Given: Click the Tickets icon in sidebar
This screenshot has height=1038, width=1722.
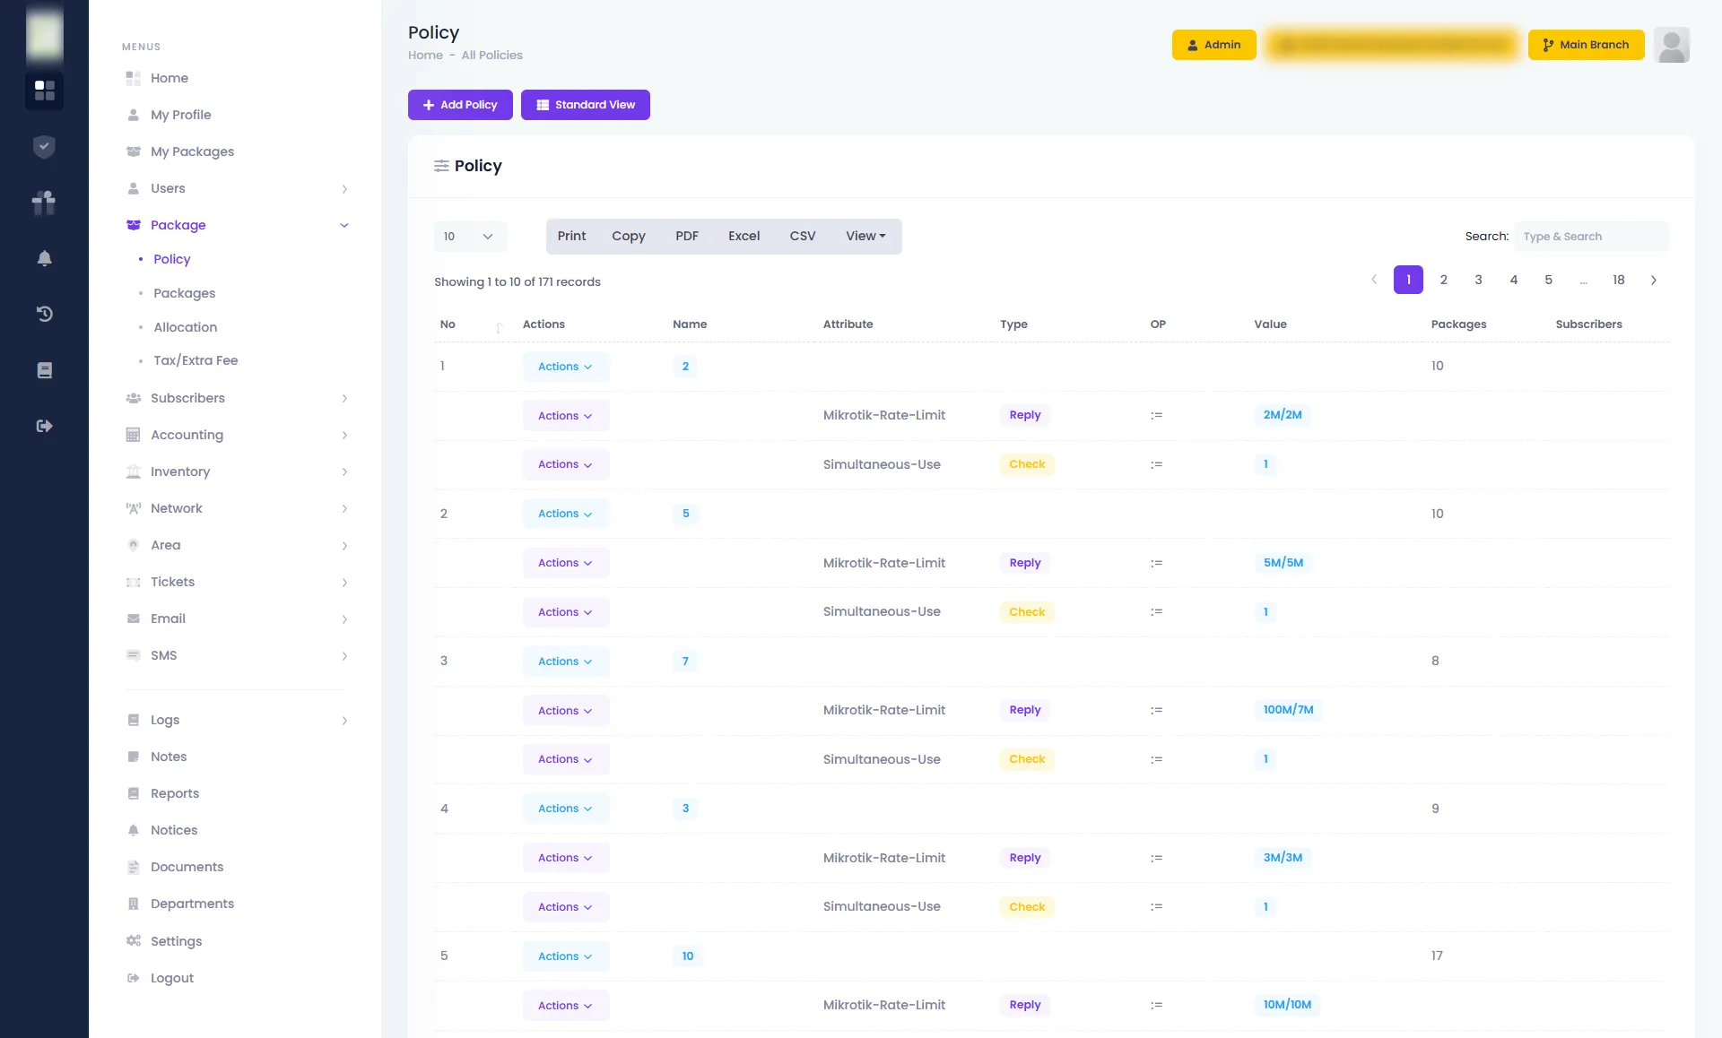Looking at the screenshot, I should (134, 582).
